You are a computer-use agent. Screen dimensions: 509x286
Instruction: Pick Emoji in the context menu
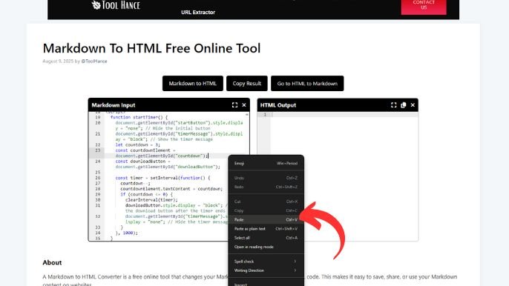tap(266, 163)
